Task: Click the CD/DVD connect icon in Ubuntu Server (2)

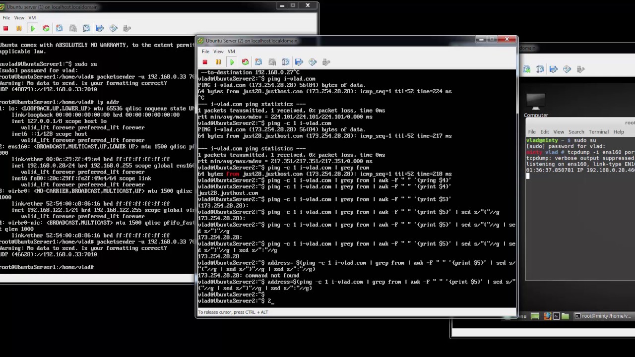Action: click(313, 62)
